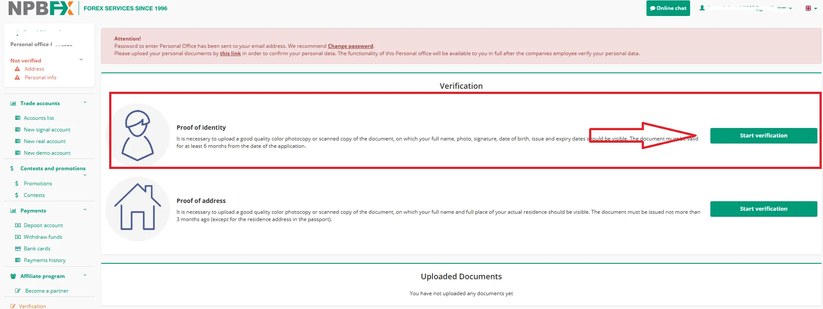Click the Trade accounts chart icon
Viewport: 823px width, 309px height.
[x=13, y=103]
